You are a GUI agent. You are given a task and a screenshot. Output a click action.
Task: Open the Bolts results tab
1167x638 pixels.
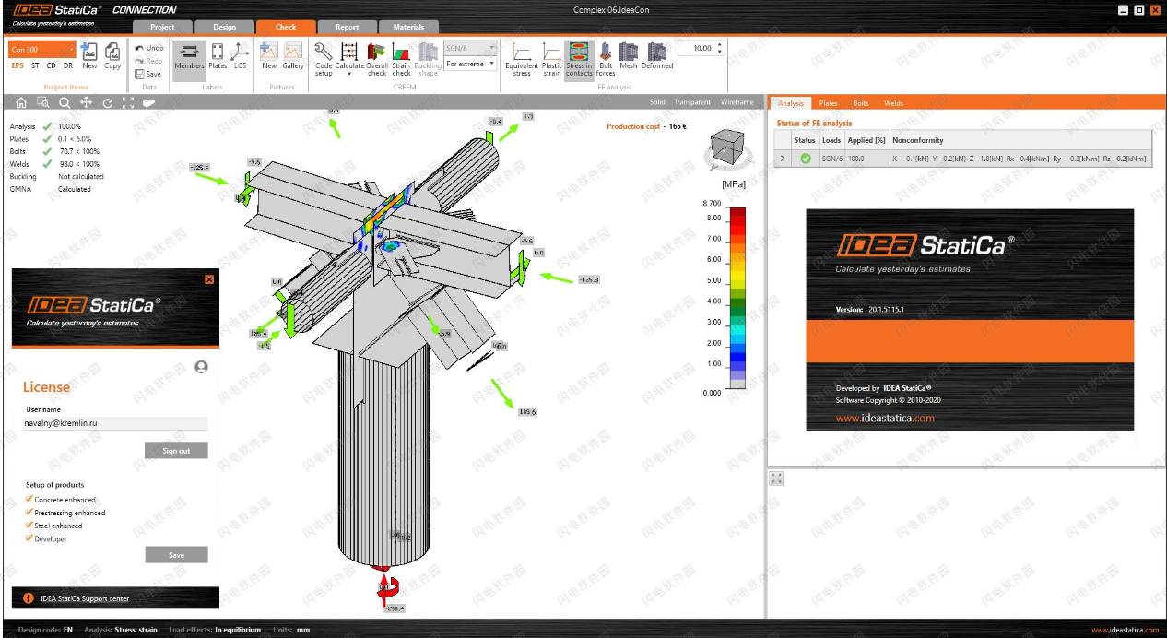pos(861,103)
